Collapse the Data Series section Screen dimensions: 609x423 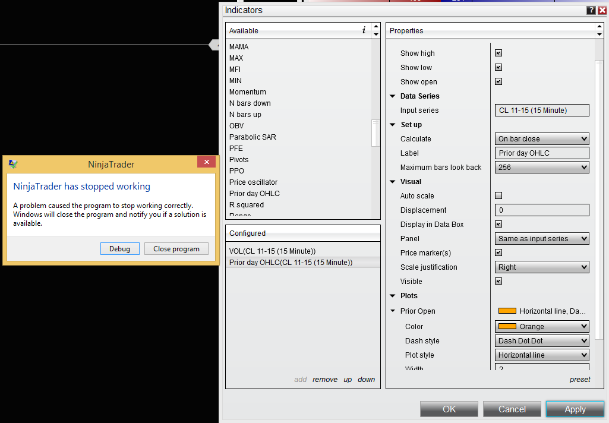pos(393,96)
